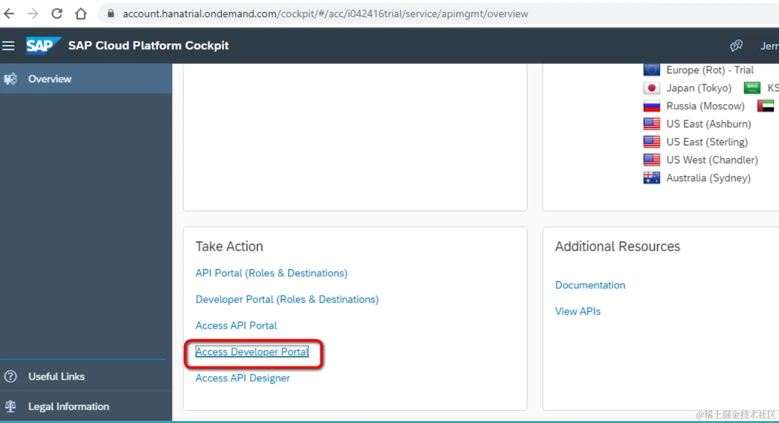Click the Access Developer Portal link
779x423 pixels.
coord(252,352)
